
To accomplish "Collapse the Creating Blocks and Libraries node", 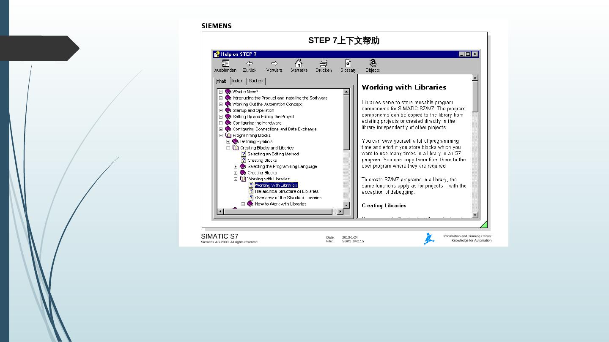I will [228, 148].
